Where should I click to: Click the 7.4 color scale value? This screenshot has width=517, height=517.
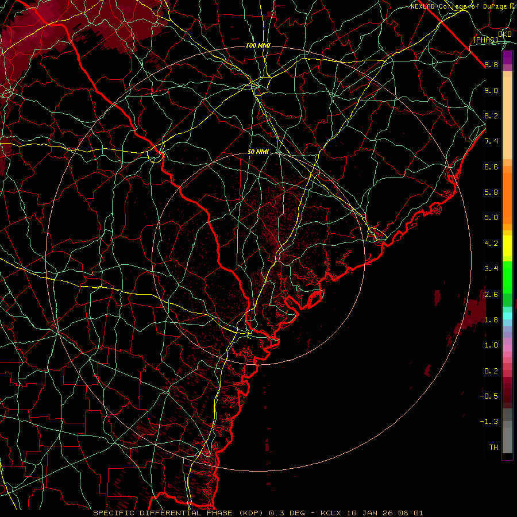pos(491,141)
